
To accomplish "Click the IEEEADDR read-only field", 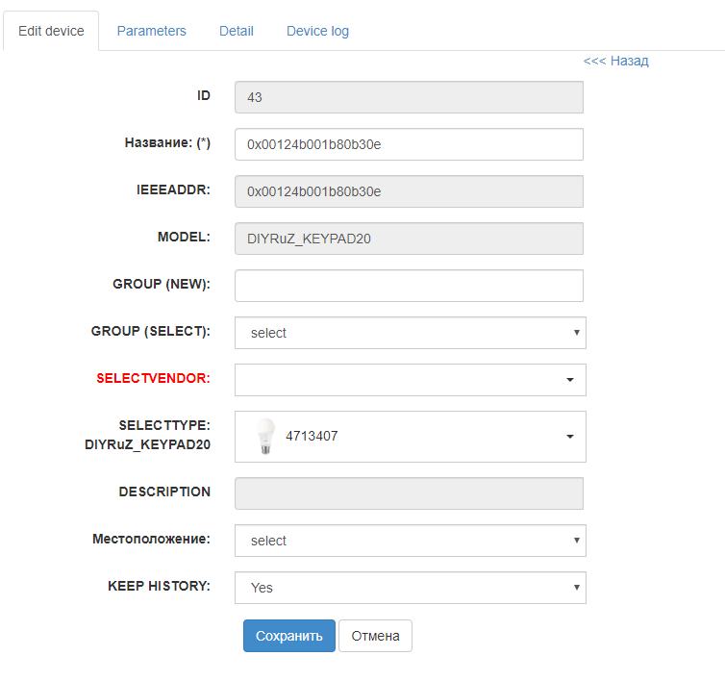I will (409, 191).
